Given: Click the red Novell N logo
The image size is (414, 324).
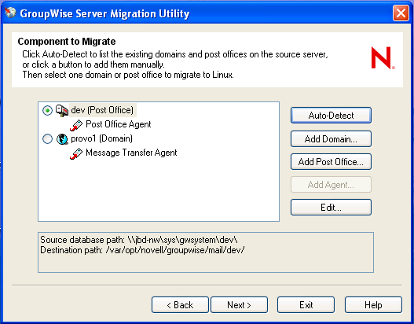Looking at the screenshot, I should (x=383, y=58).
